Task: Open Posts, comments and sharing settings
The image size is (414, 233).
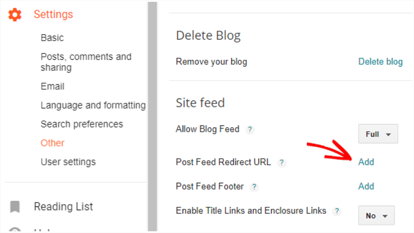Action: [86, 62]
